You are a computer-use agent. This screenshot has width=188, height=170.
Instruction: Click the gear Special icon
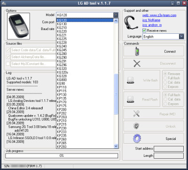tap(137, 139)
